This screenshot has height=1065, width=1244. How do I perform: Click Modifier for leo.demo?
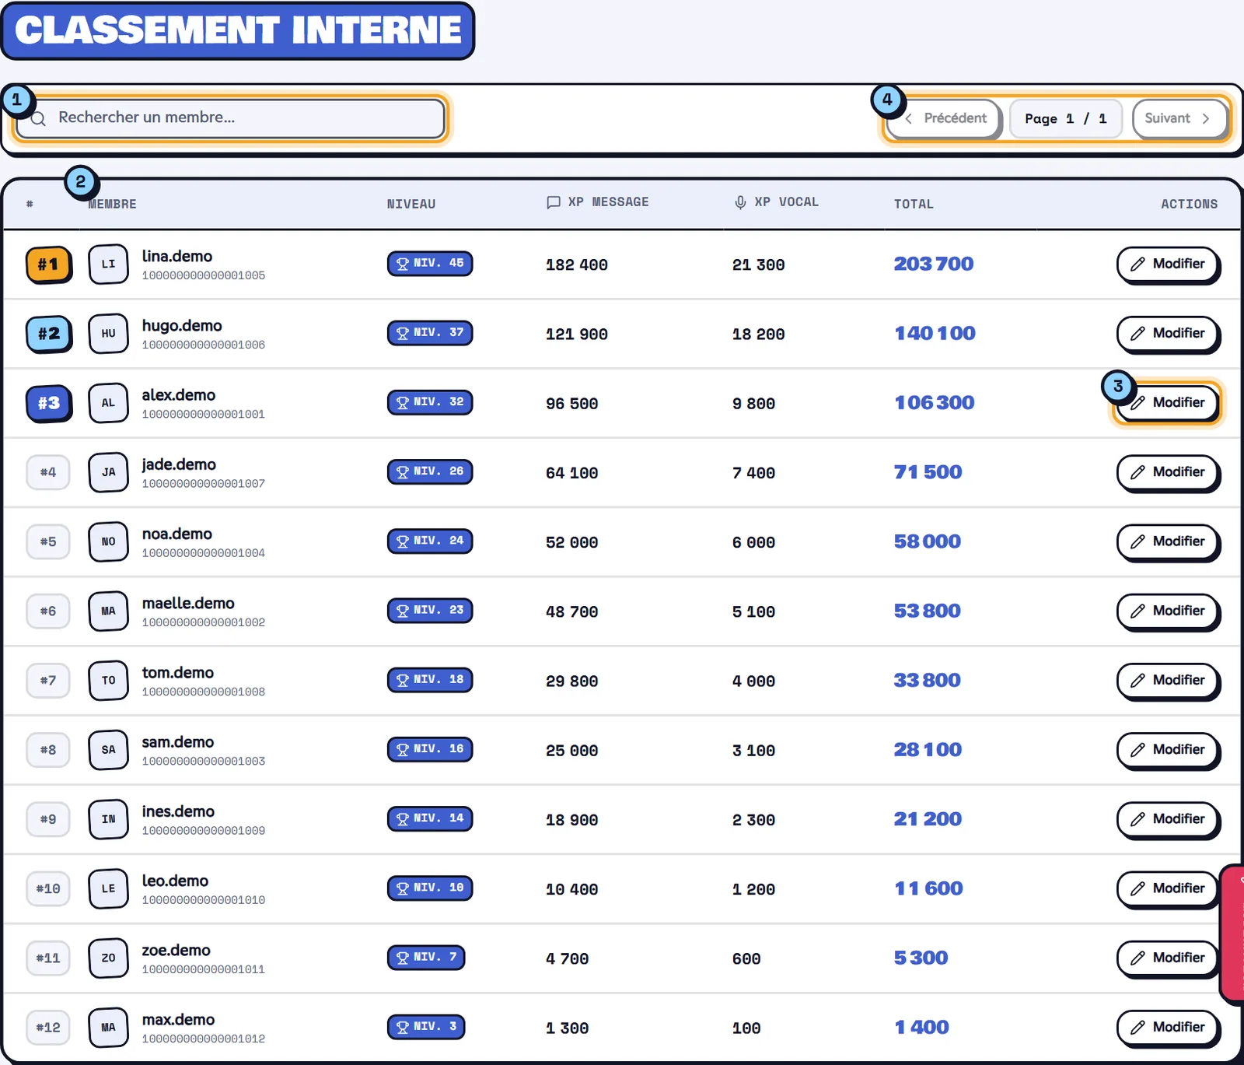(x=1167, y=888)
